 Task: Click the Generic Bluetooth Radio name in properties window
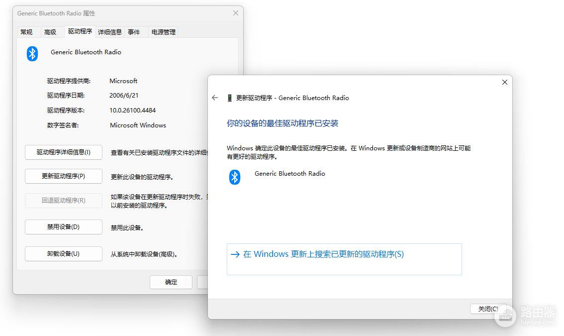[86, 52]
